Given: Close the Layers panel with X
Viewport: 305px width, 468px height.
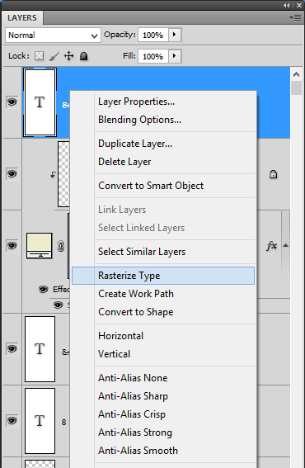Looking at the screenshot, I should click(x=299, y=6).
